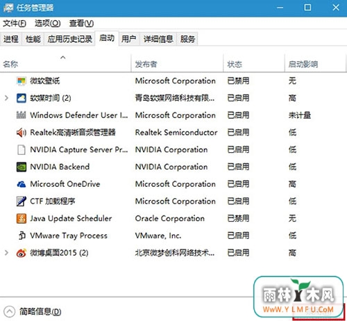Click the 微软壁纸 row name
347x321 pixels.
(45, 81)
